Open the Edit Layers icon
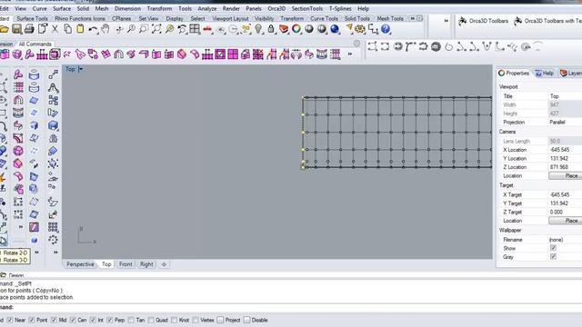This screenshot has height=327, width=582. pyautogui.click(x=284, y=29)
